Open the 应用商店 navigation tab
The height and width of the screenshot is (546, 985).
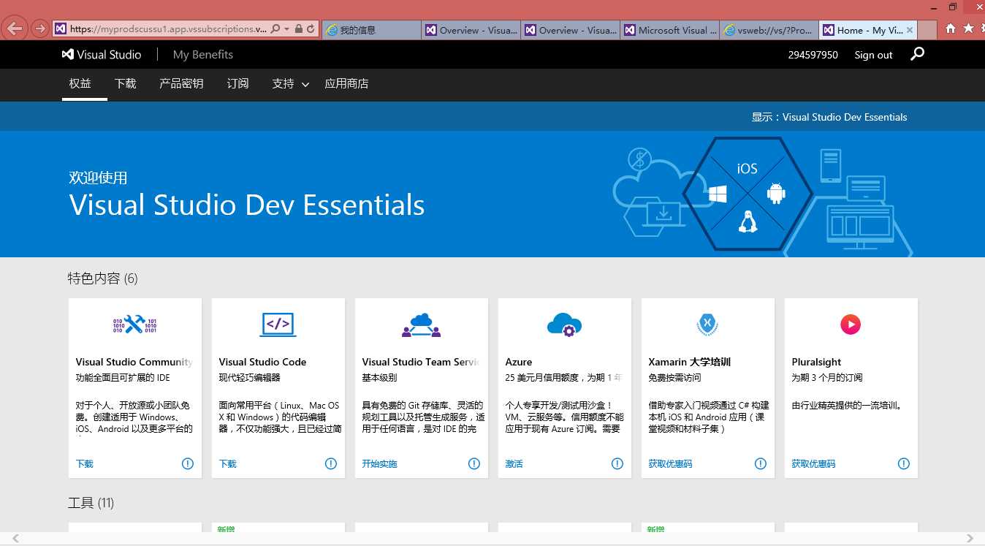pos(346,83)
